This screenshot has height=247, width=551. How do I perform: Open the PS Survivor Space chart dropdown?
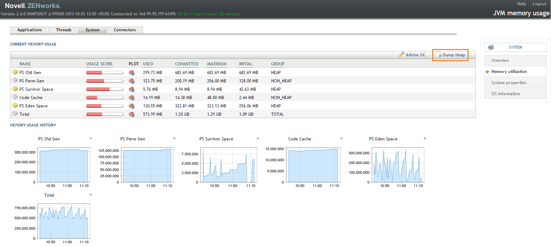tap(258, 139)
